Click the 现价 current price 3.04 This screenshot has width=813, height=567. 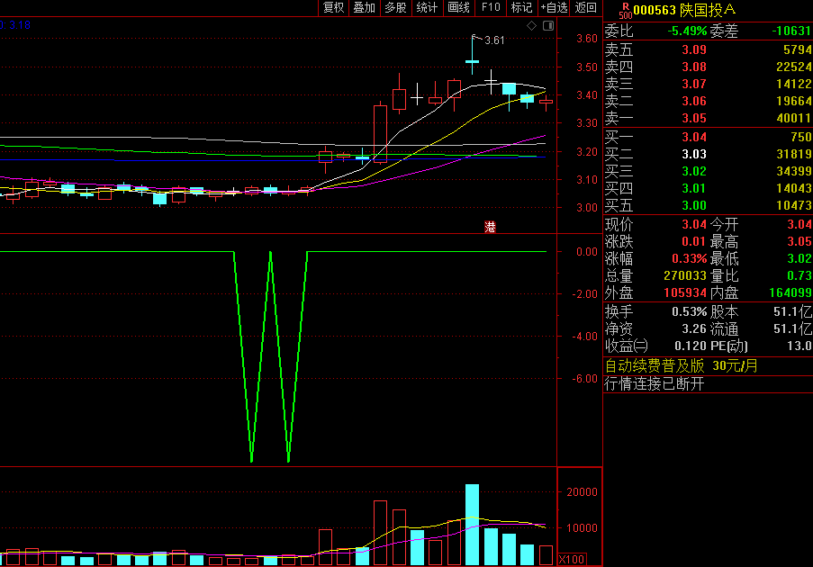[694, 224]
